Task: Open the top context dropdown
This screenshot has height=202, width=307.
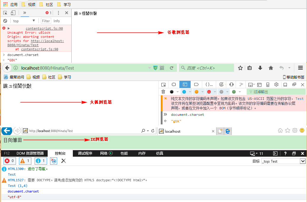Action: click(24, 21)
